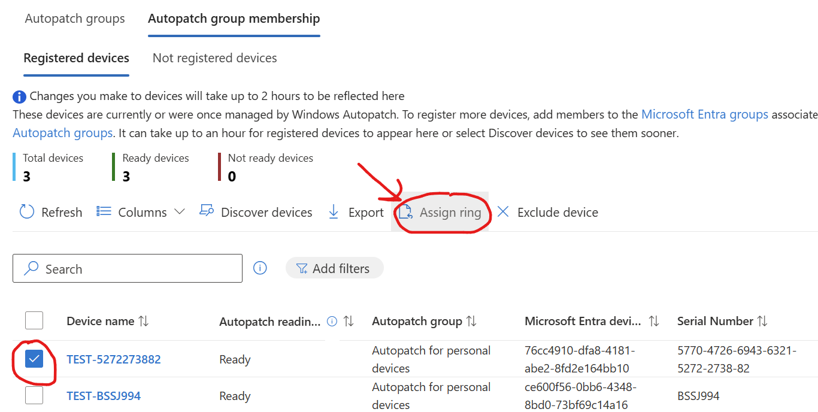Click the Export label
Viewport: 818px width, 412px height.
366,213
